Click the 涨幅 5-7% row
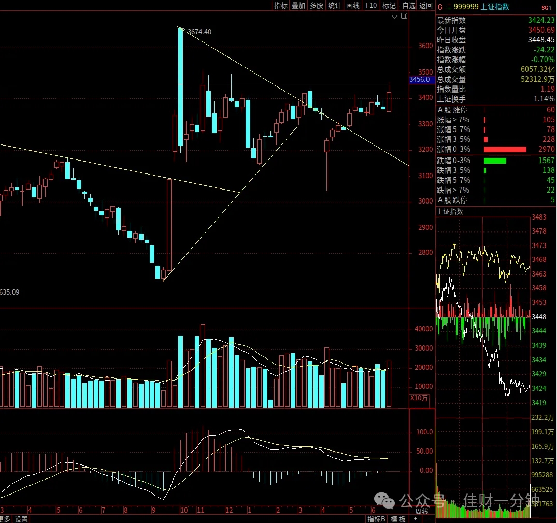The height and width of the screenshot is (523, 557). click(x=495, y=129)
